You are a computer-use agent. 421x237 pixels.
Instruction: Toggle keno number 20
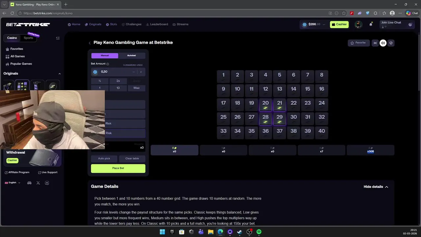265,105
